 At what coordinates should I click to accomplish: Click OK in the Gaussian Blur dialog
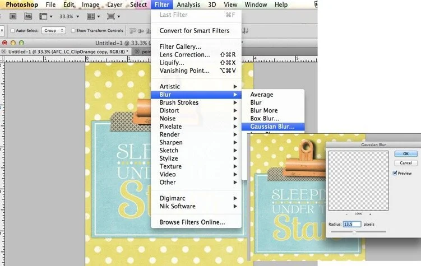click(x=406, y=153)
